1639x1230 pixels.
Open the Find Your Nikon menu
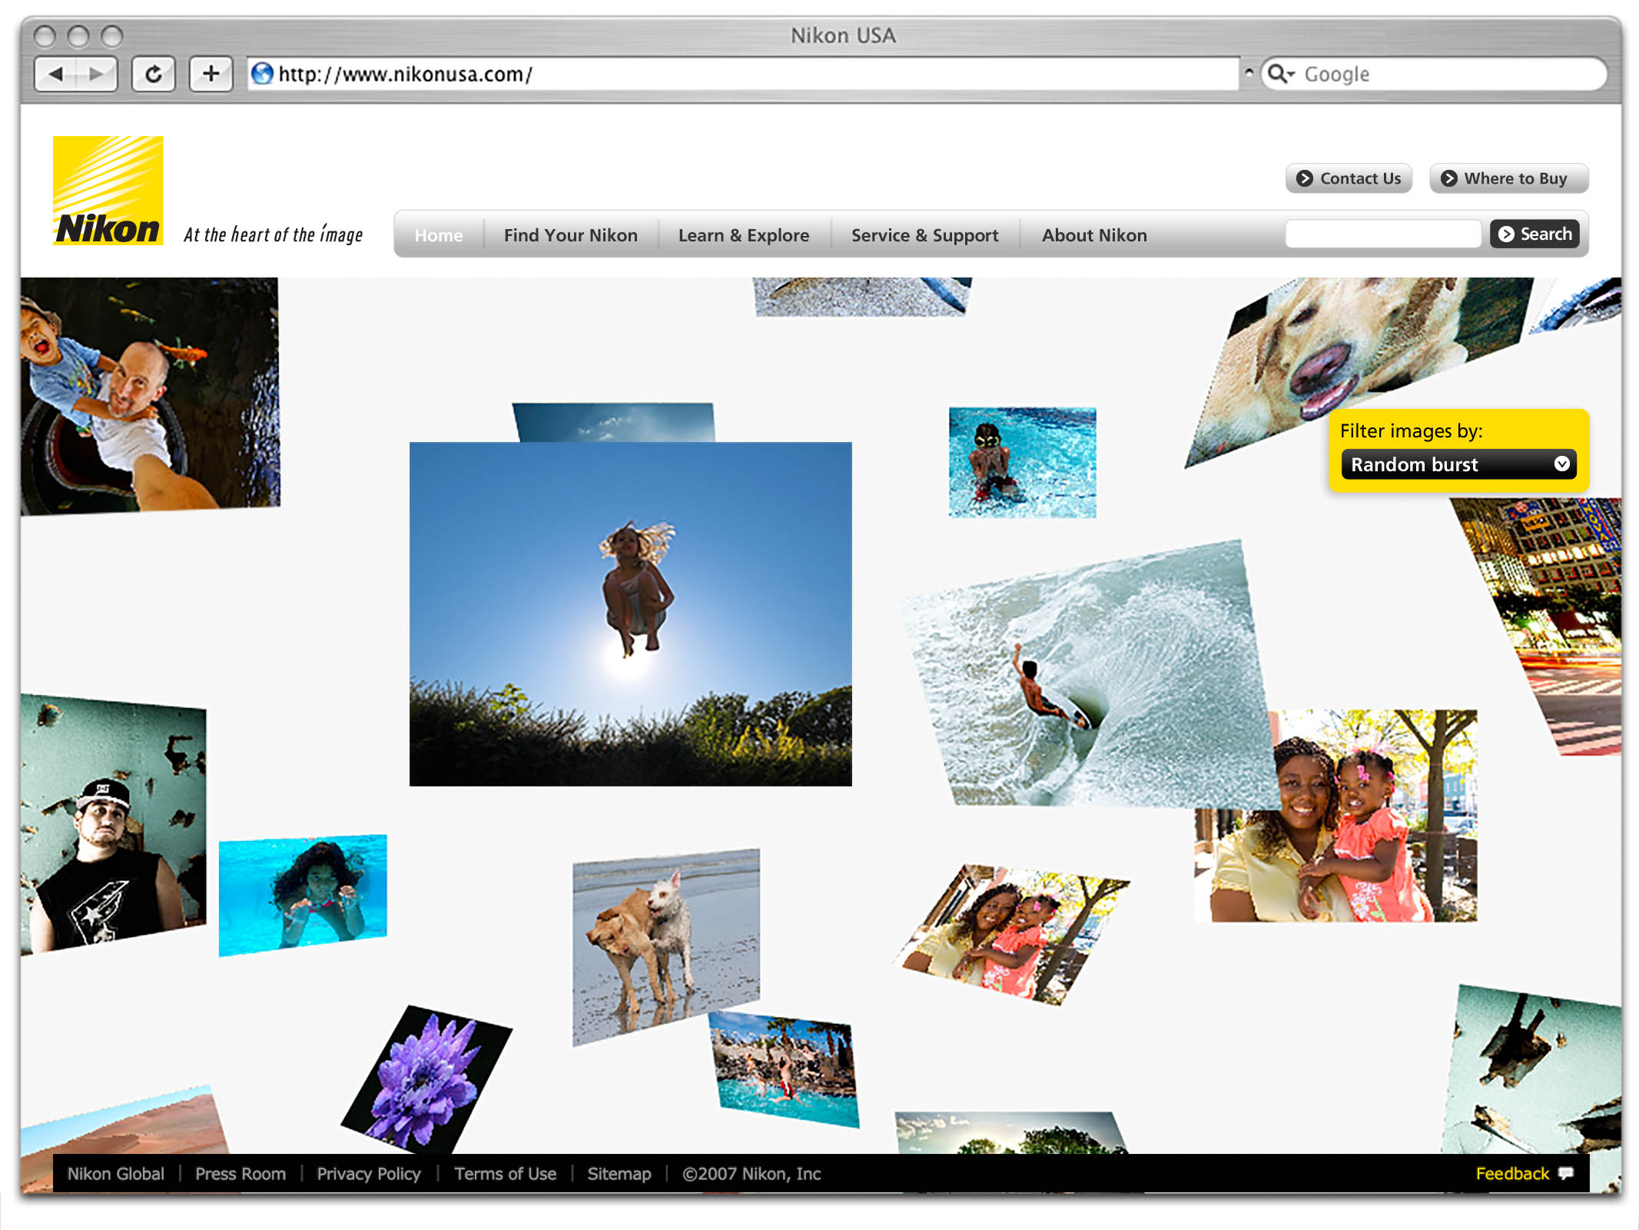tap(570, 235)
